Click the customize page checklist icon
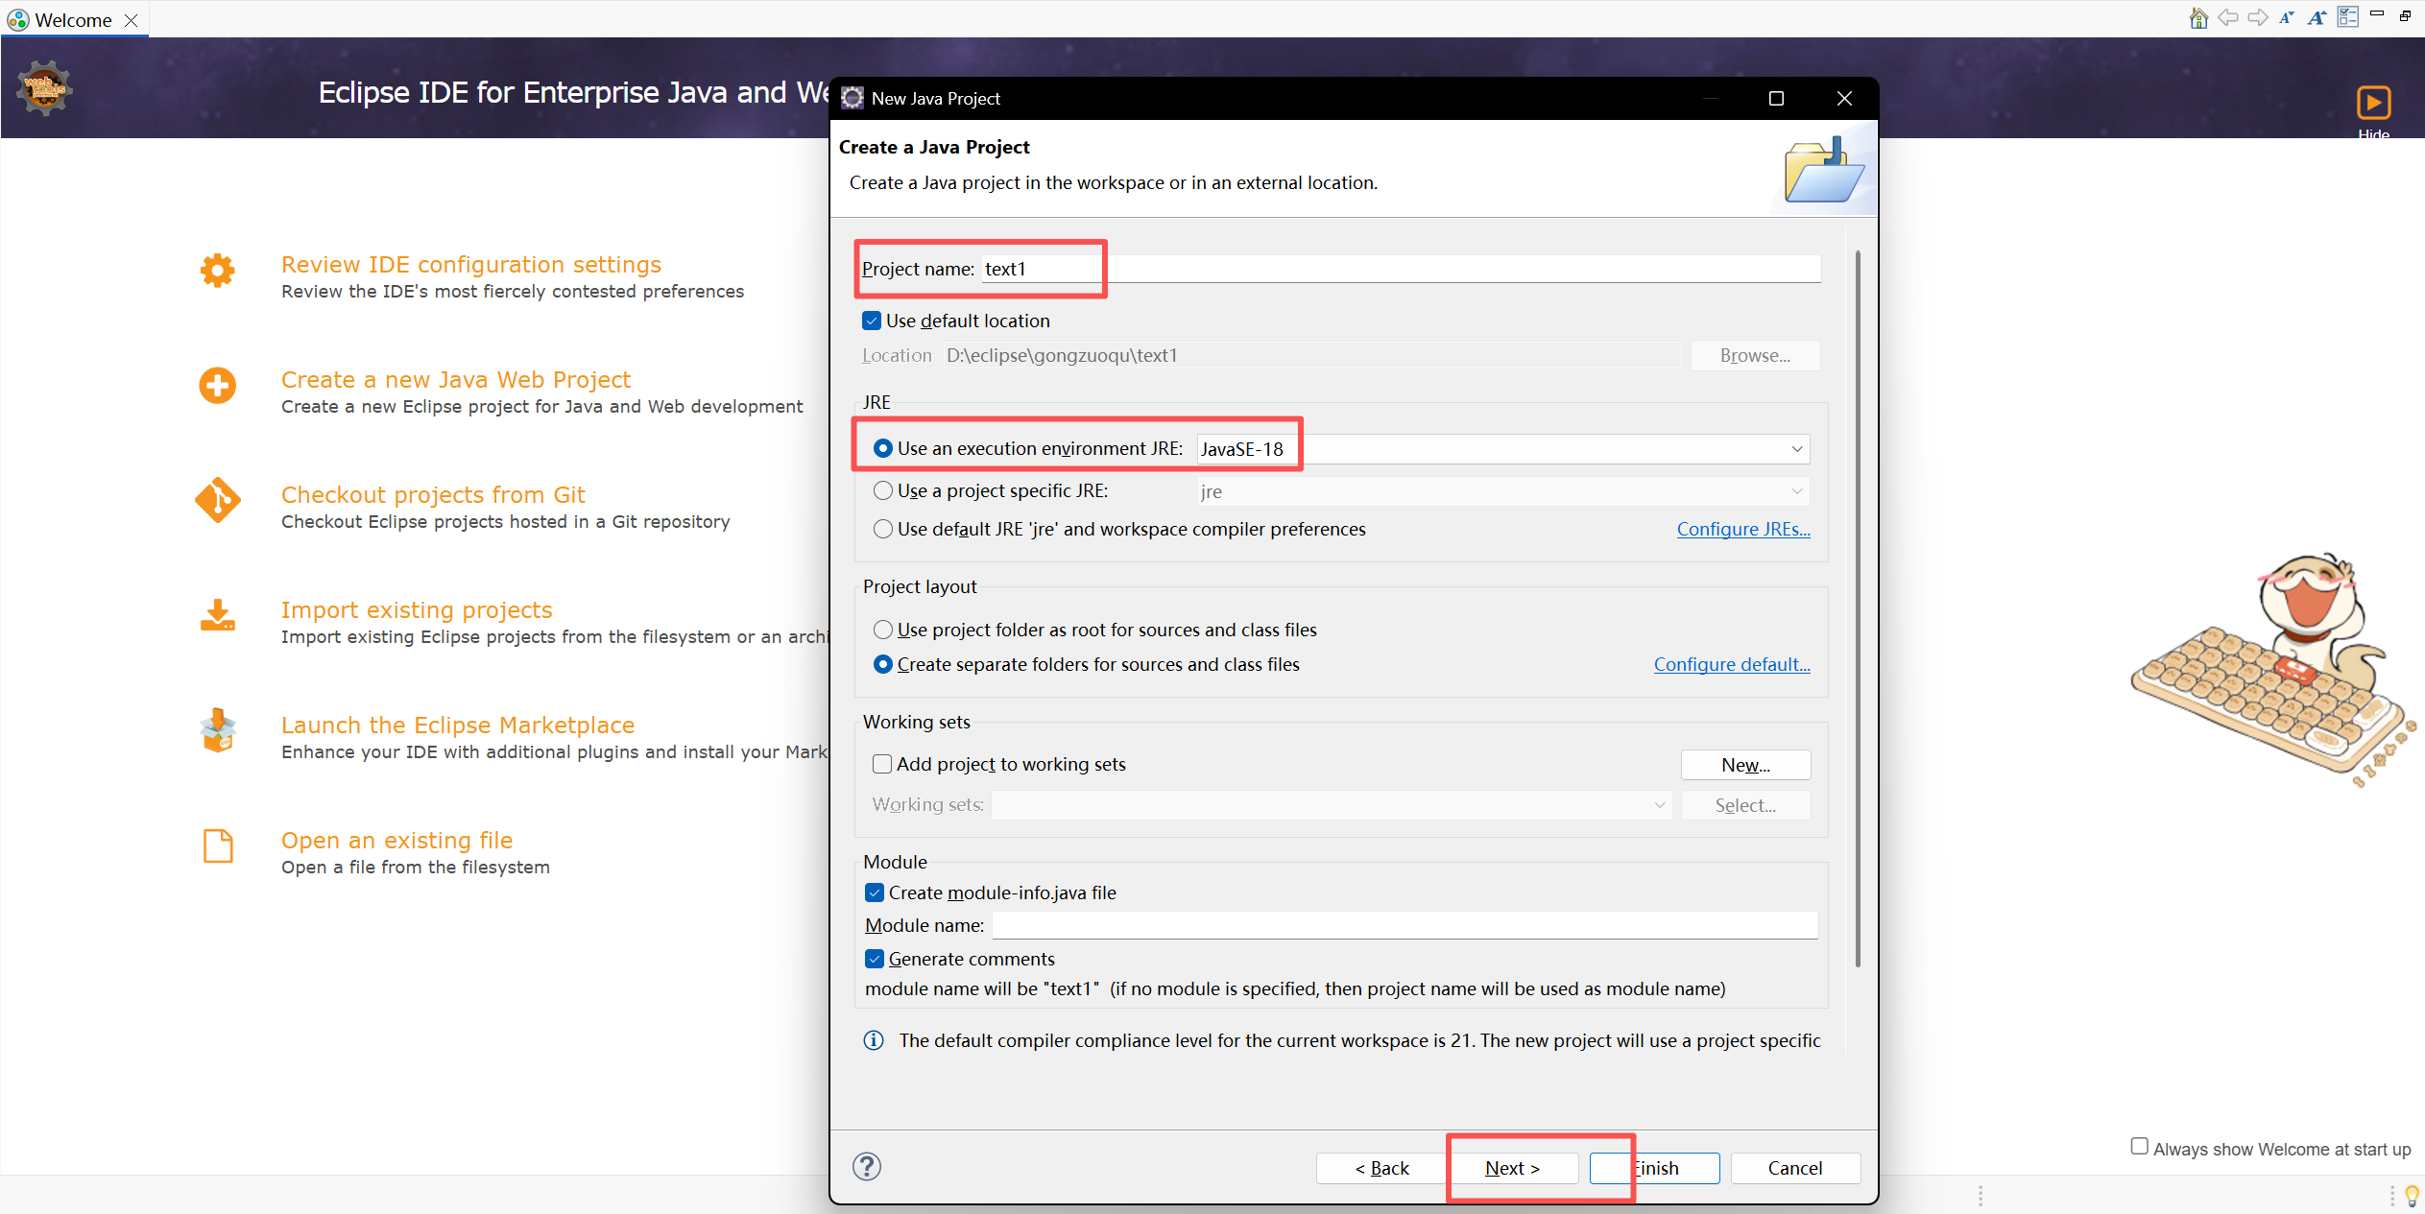 pos(2347,17)
